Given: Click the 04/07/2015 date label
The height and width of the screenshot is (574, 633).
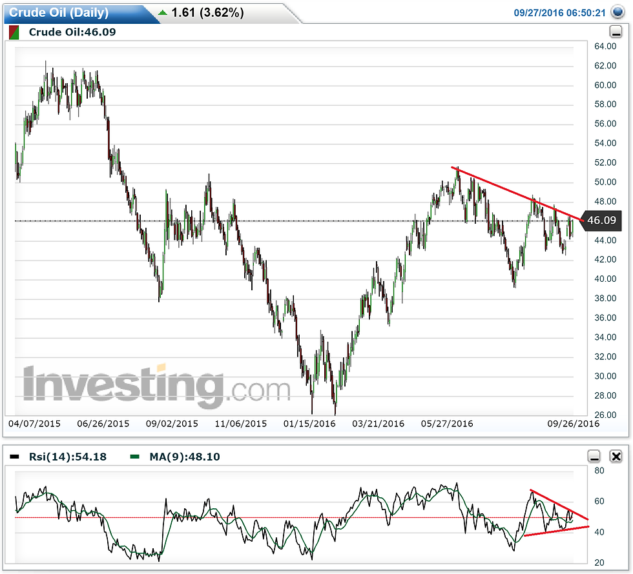Looking at the screenshot, I should pos(34,424).
